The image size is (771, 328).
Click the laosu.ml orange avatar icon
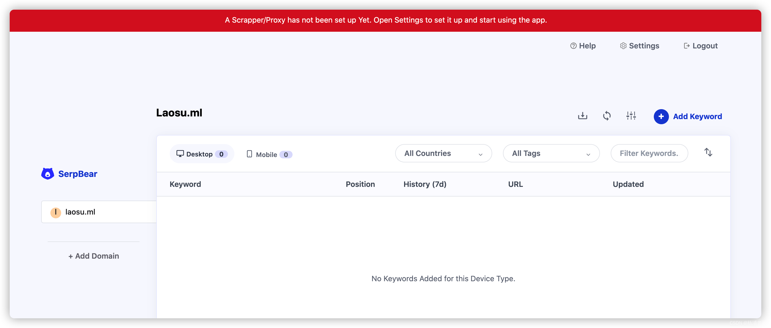56,212
